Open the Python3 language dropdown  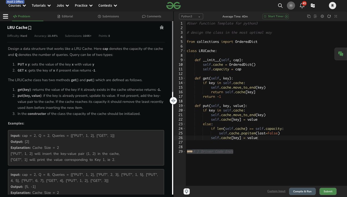[191, 16]
